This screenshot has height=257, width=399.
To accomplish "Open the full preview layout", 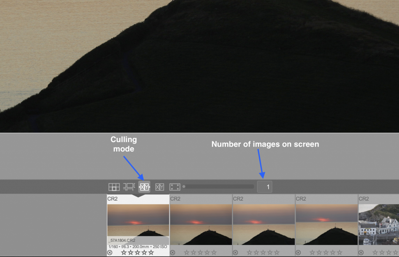I will [175, 187].
